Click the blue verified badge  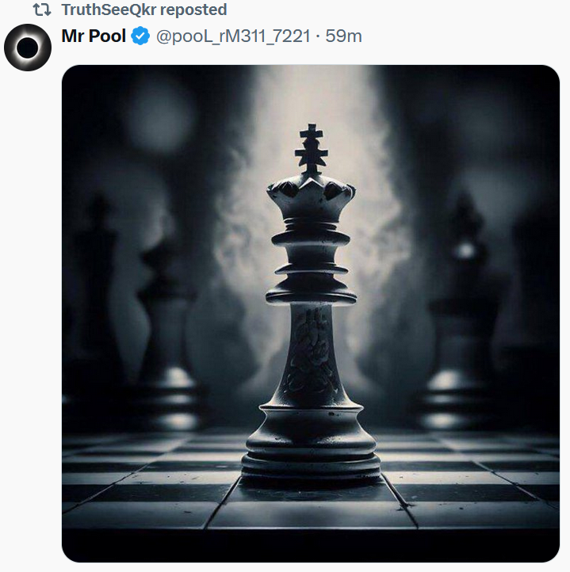tap(140, 36)
